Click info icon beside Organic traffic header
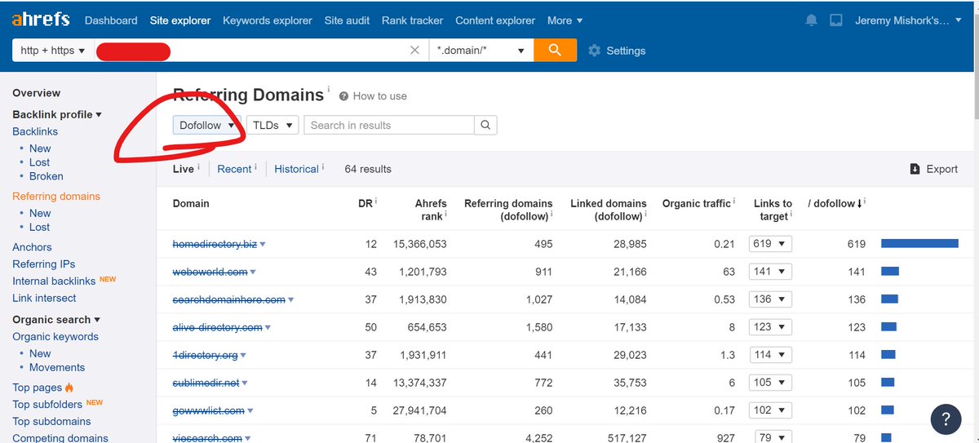The image size is (979, 443). [734, 201]
